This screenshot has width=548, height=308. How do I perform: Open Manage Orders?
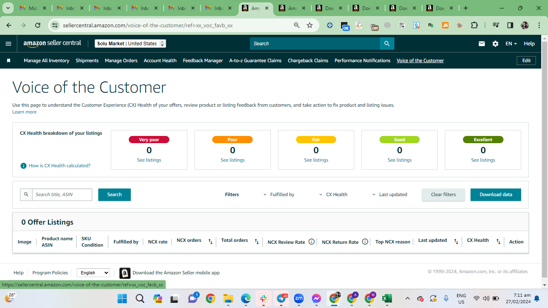[121, 61]
